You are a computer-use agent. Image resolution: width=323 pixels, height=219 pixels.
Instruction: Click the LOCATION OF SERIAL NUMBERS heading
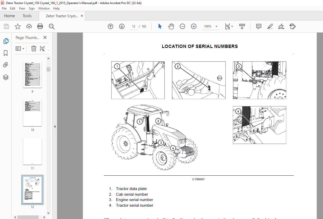[x=200, y=46]
